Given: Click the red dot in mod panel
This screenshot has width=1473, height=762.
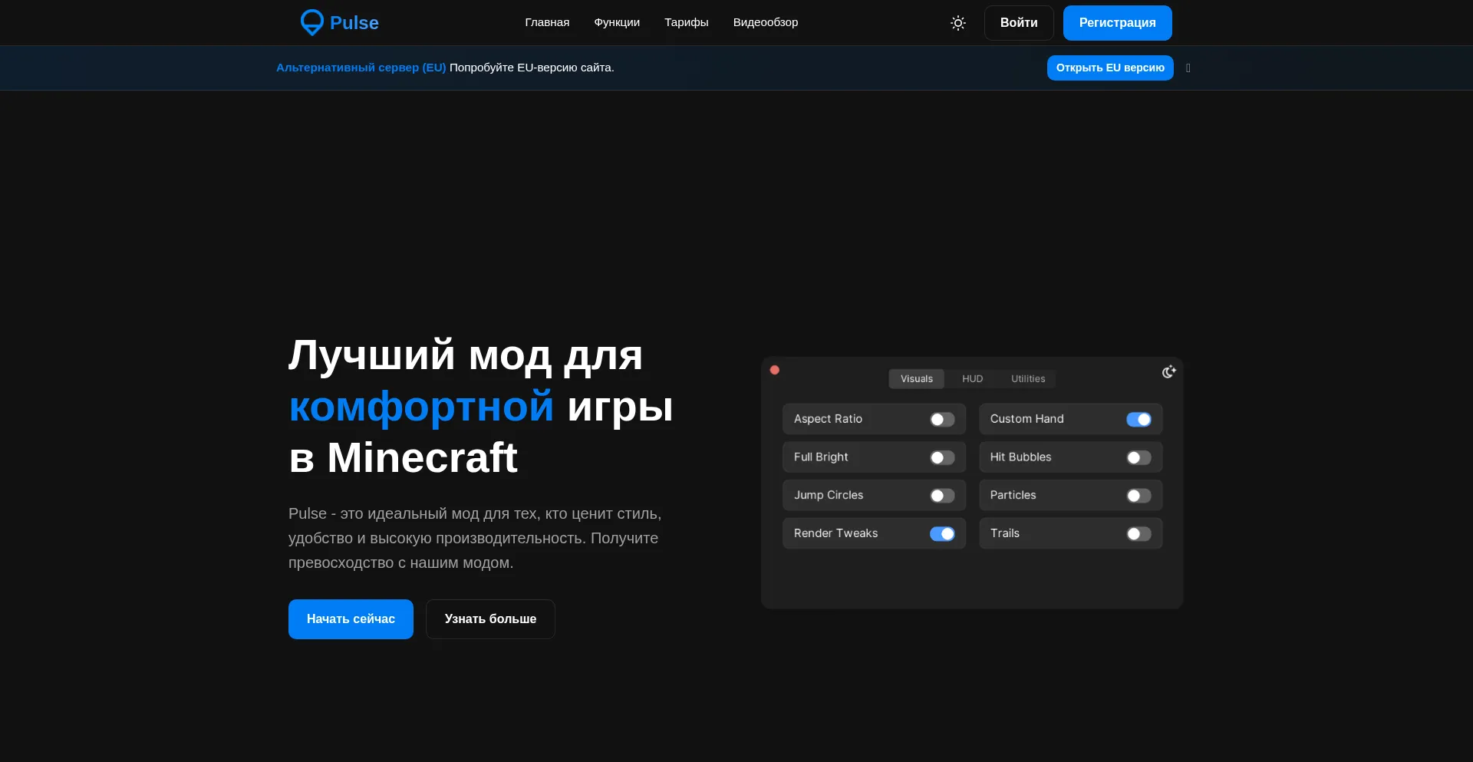Looking at the screenshot, I should (775, 370).
